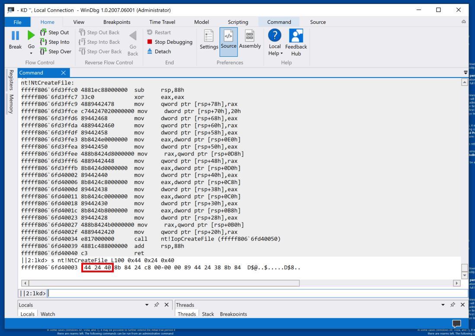Open the Local Help question icon
This screenshot has height=336, width=475.
click(x=275, y=35)
